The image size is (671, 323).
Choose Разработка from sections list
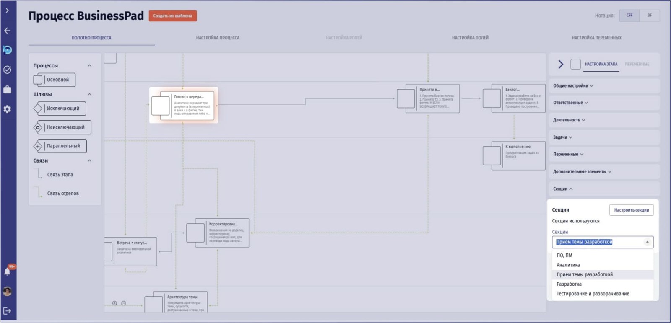(603, 284)
